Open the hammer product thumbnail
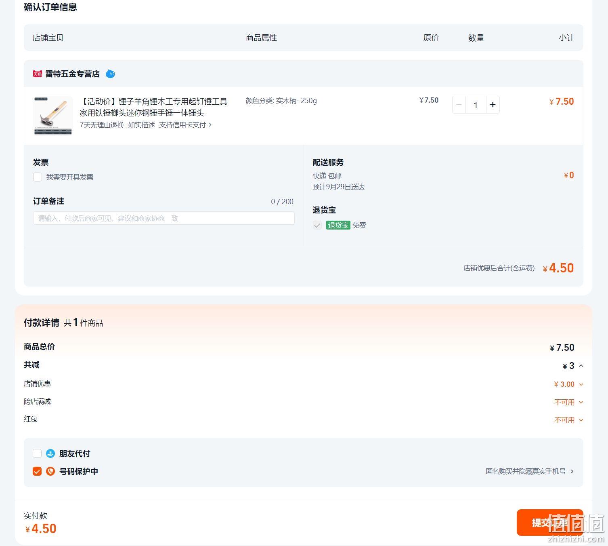The height and width of the screenshot is (546, 608). pos(53,116)
